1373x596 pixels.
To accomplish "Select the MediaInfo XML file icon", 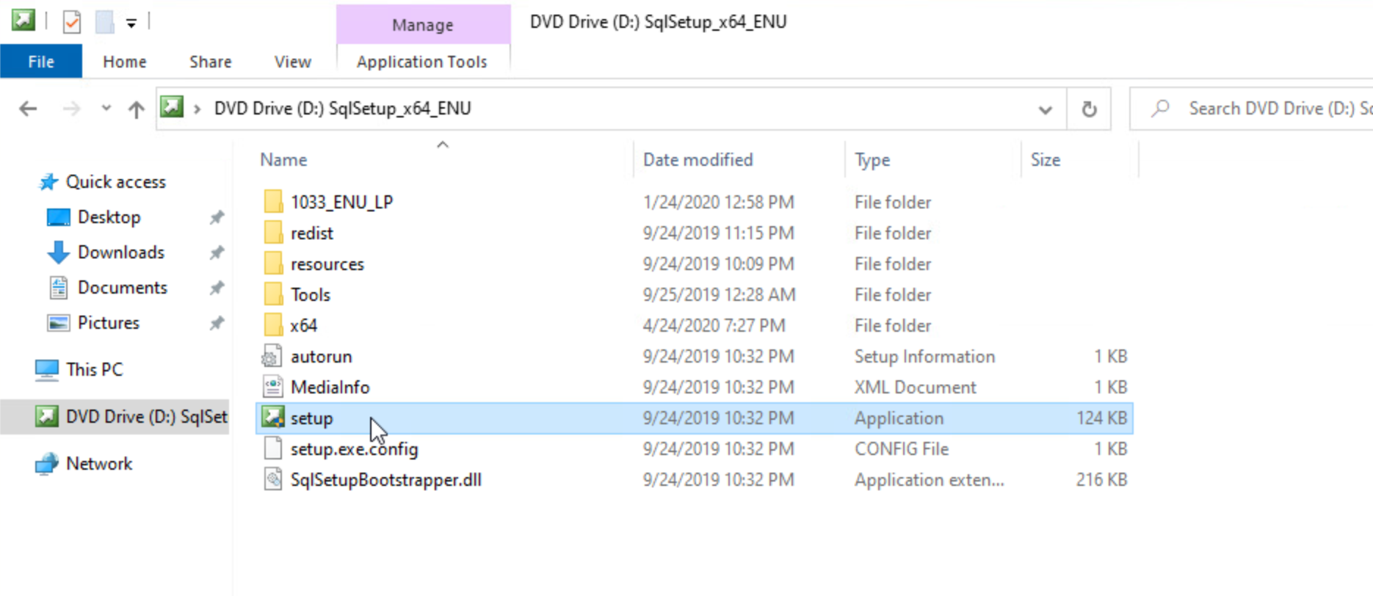I will 272,387.
